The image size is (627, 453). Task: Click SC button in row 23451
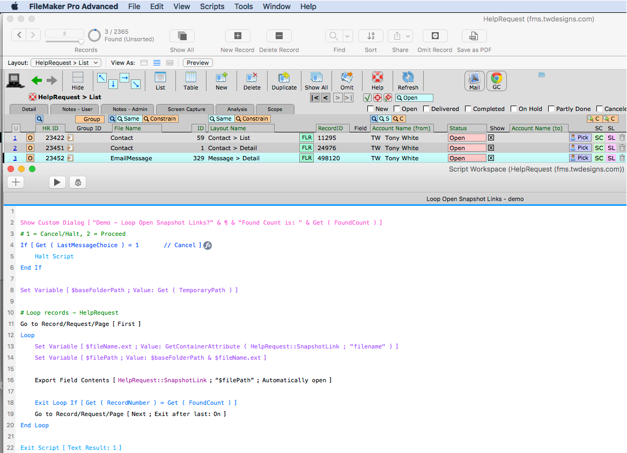coord(599,147)
